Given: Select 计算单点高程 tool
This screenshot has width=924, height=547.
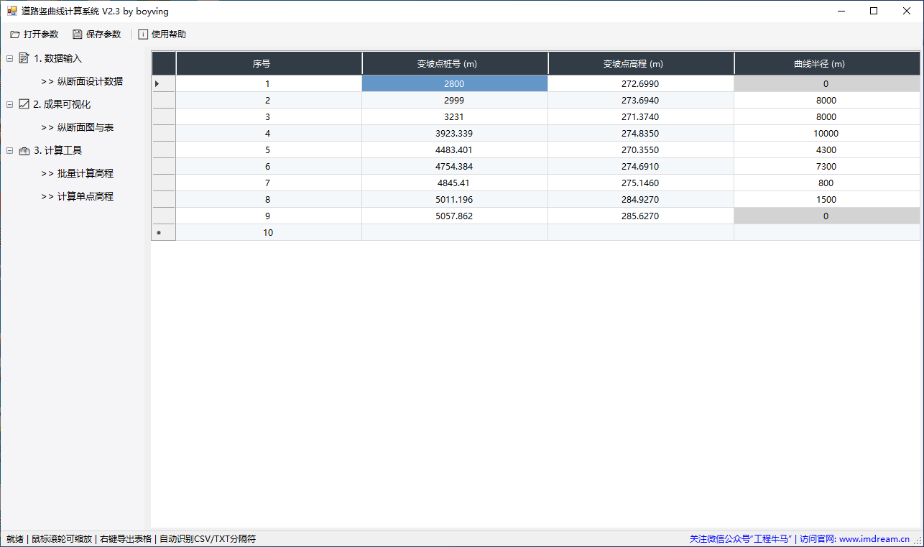Looking at the screenshot, I should [86, 196].
